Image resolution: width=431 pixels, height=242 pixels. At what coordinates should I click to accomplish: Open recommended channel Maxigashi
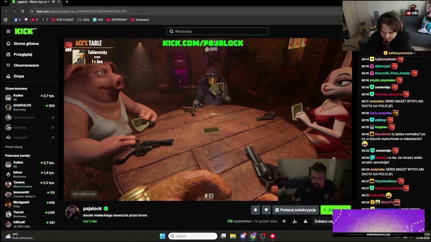pos(30,204)
